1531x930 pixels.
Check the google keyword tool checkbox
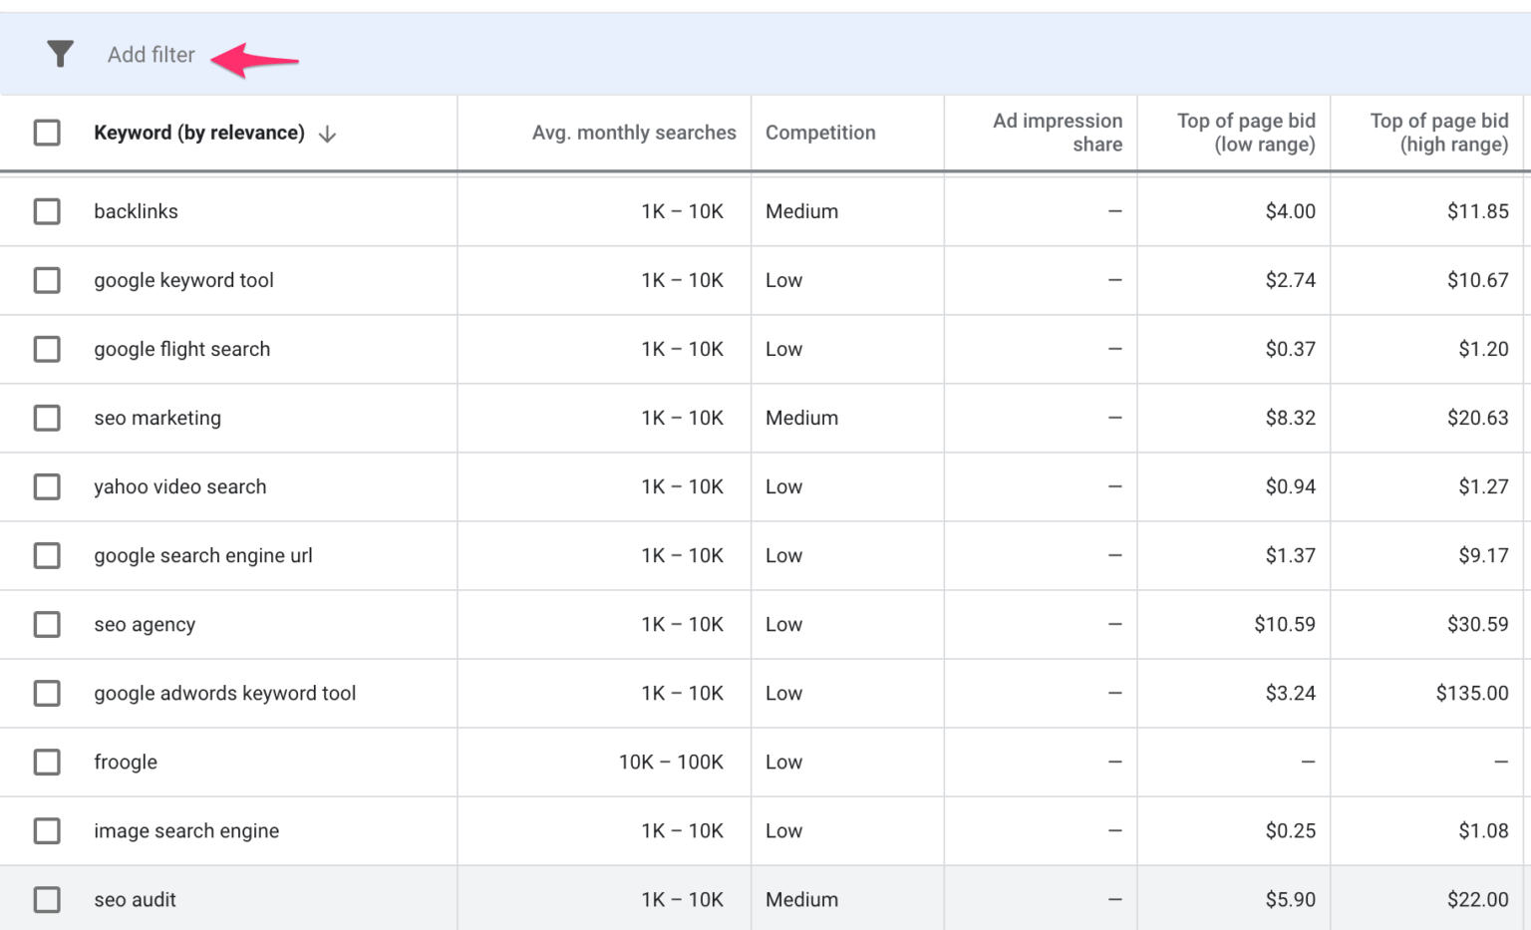(47, 280)
